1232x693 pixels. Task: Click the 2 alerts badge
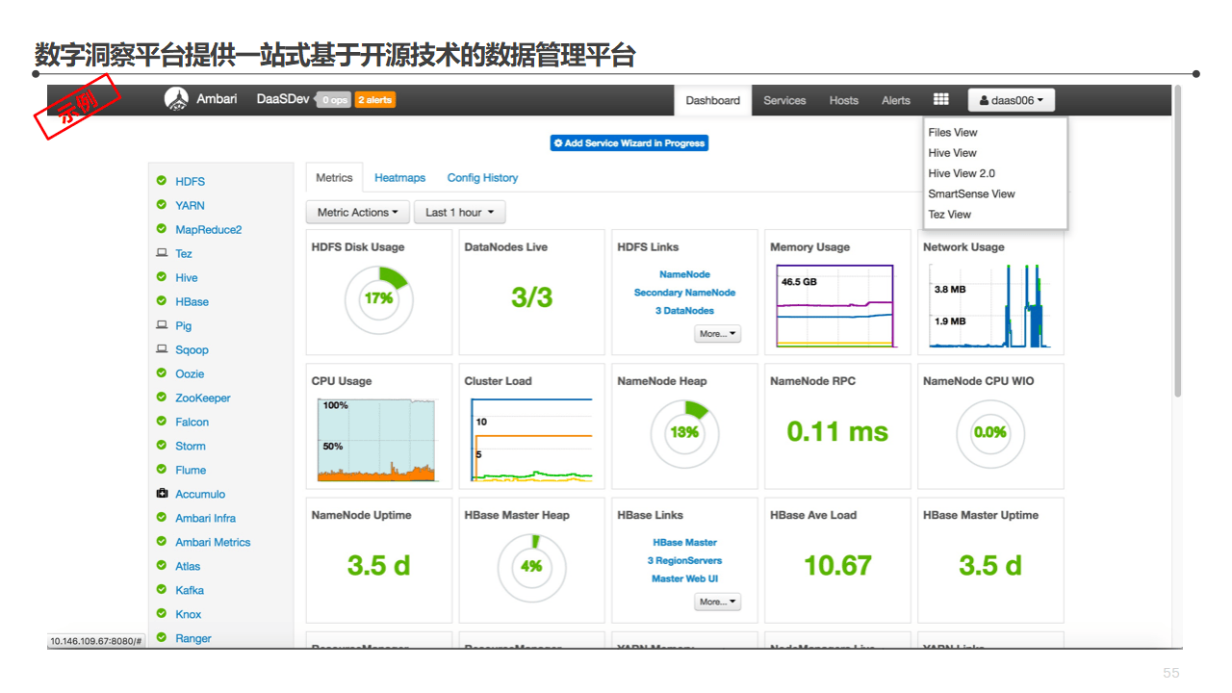[375, 100]
